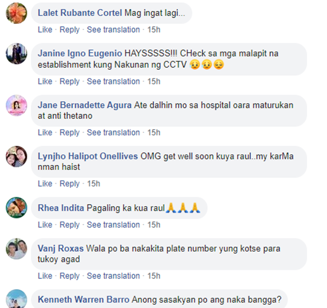
Task: Like Lalet Rubante Cortel's comment
Action: (x=45, y=30)
